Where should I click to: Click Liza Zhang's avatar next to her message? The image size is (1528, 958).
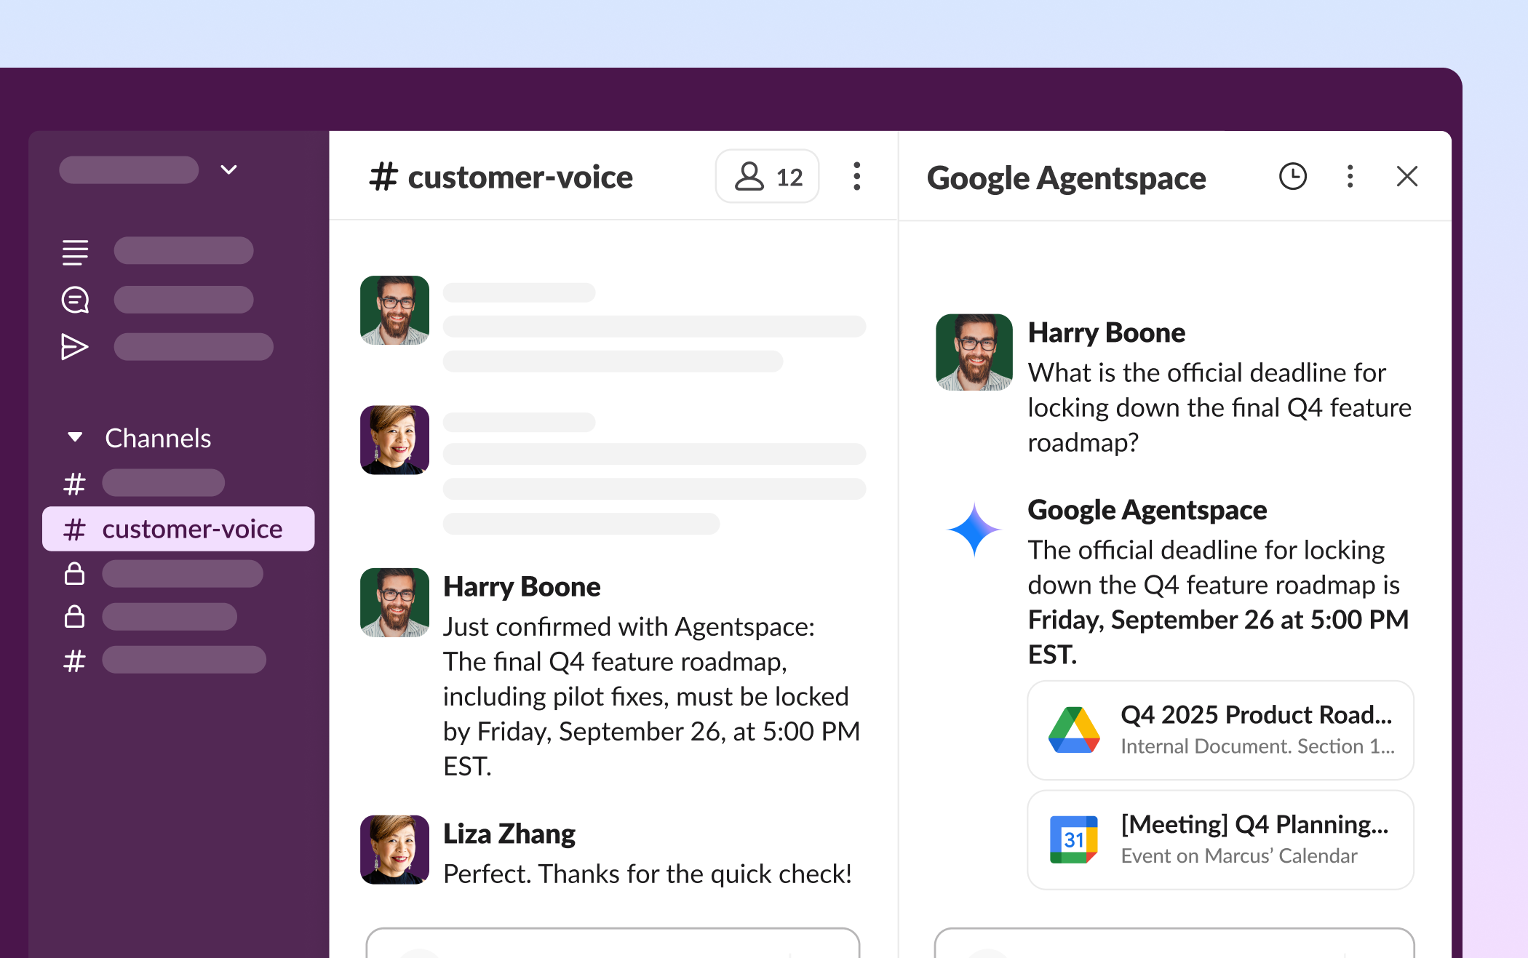tap(394, 849)
